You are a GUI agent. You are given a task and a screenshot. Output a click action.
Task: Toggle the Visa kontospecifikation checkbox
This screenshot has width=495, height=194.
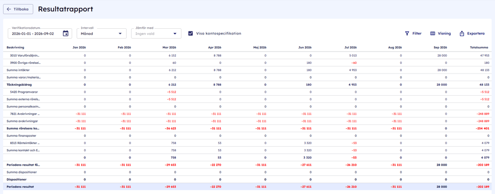click(x=191, y=33)
